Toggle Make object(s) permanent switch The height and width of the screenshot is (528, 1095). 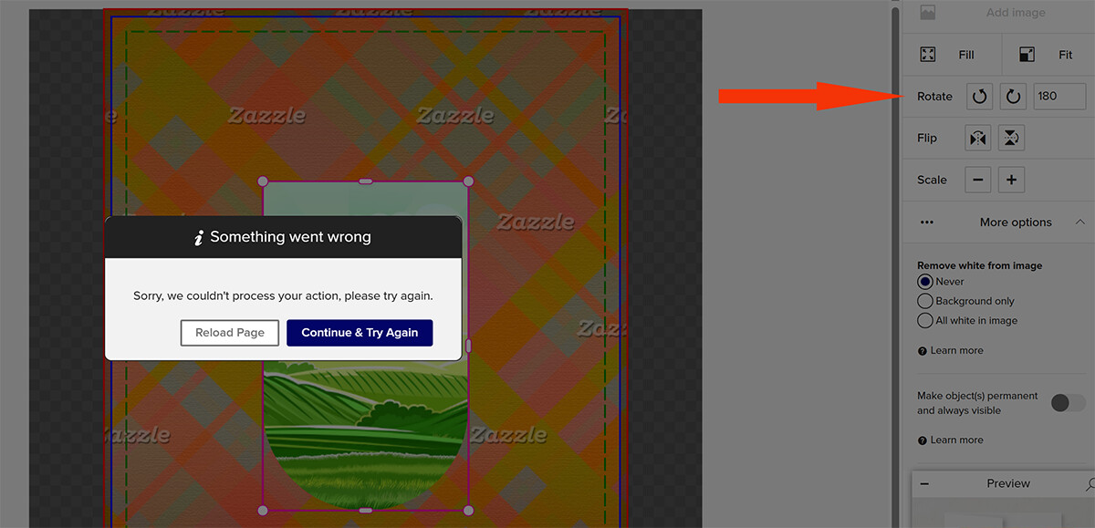1068,403
